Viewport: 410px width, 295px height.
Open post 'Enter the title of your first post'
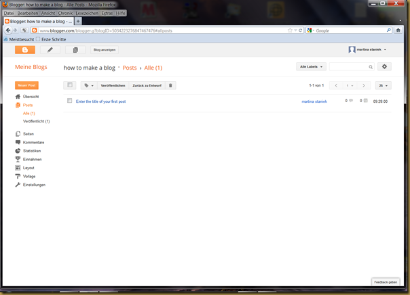[x=100, y=101]
